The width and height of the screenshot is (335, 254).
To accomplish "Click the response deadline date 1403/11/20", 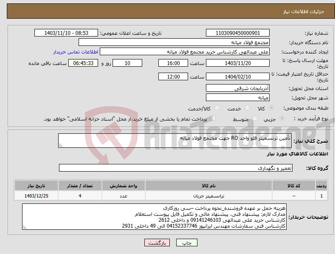I will click(238, 63).
